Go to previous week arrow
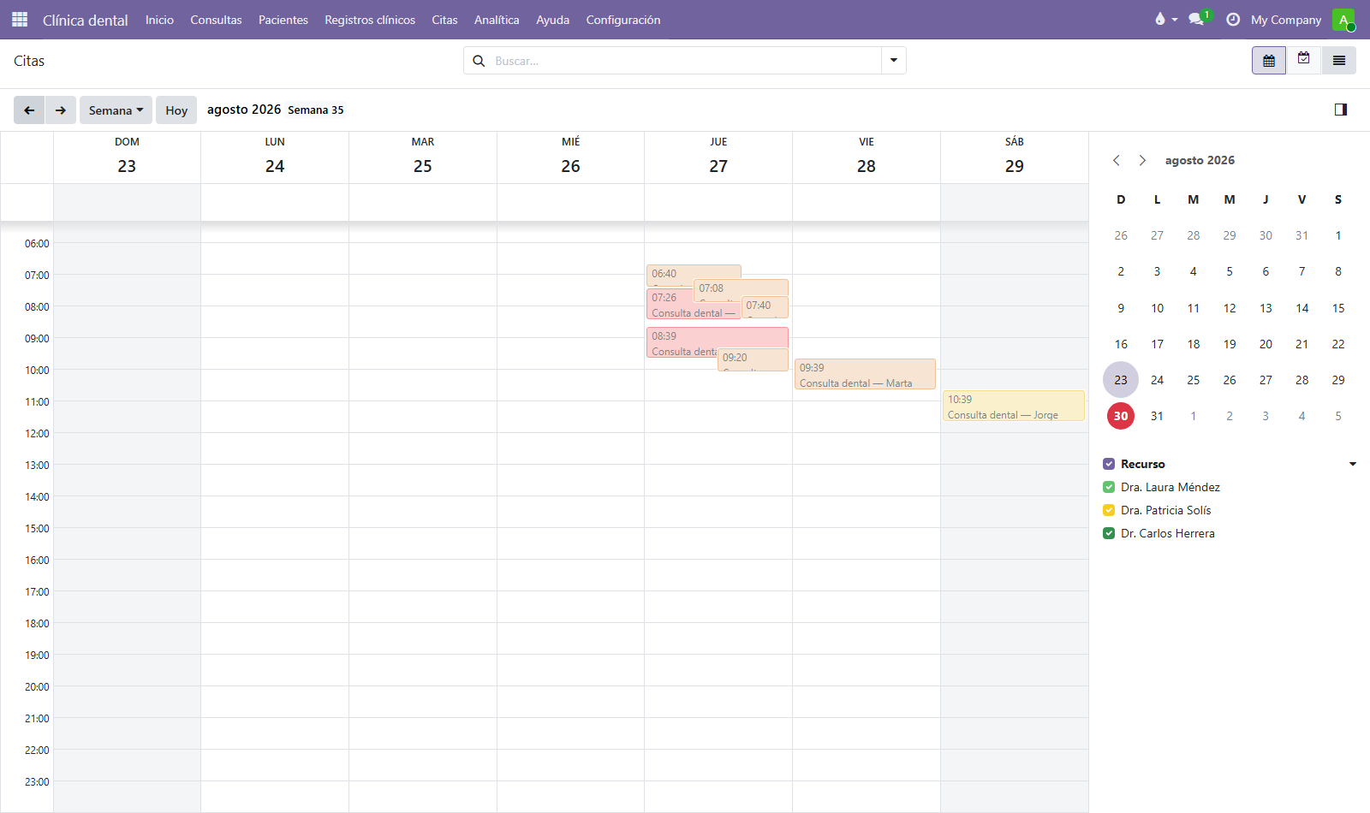The width and height of the screenshot is (1370, 813). pos(29,110)
